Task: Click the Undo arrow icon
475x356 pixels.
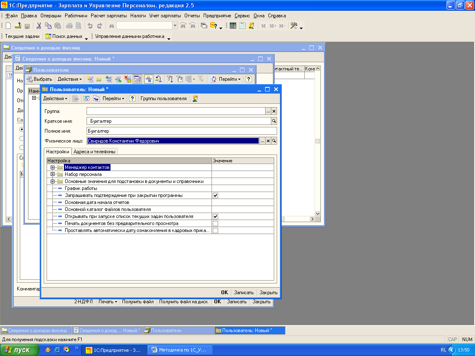Action: 90,26
